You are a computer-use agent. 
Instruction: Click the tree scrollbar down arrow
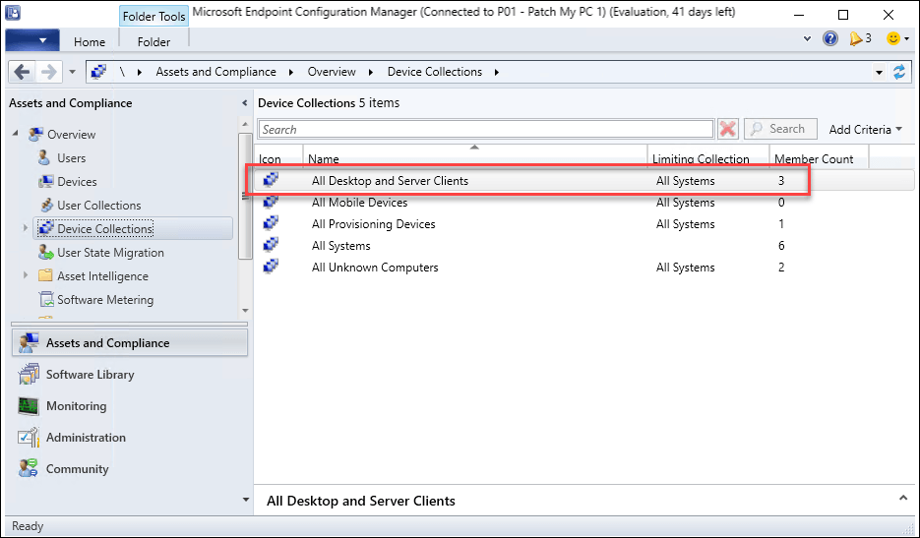[245, 311]
